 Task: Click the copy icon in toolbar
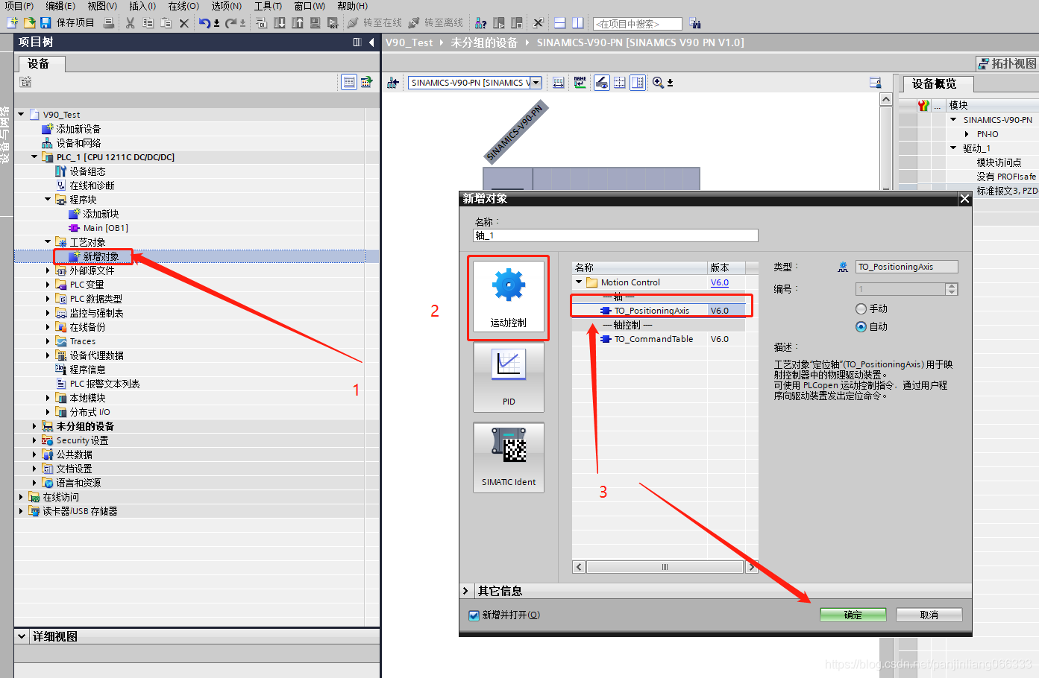tap(148, 22)
